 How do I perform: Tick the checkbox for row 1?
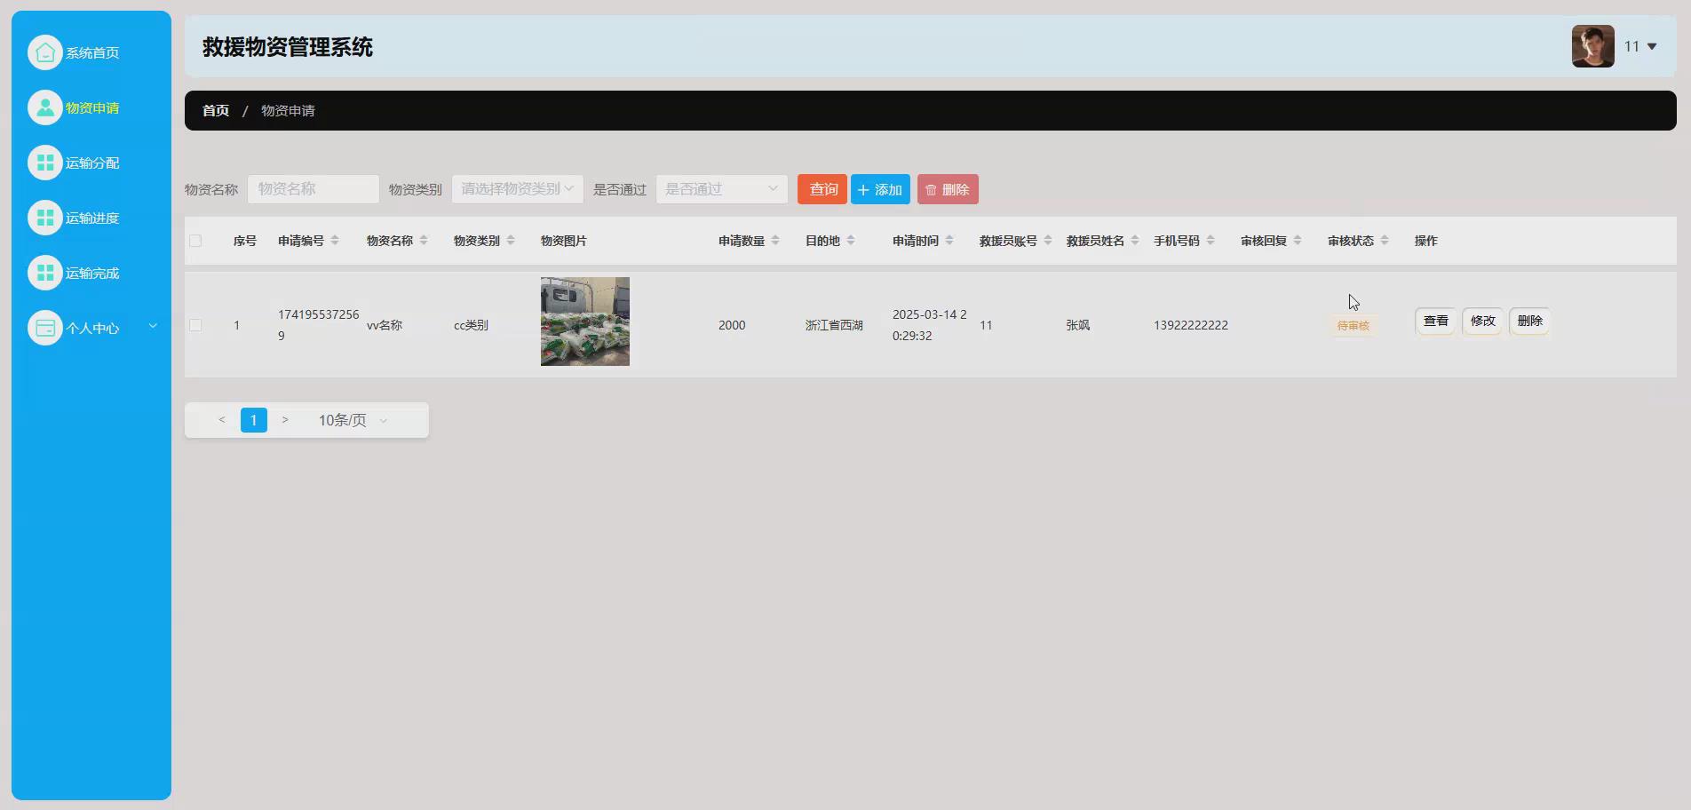(x=195, y=325)
